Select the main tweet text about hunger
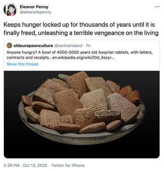Image resolution: width=164 pixels, height=171 pixels. pyautogui.click(x=81, y=29)
